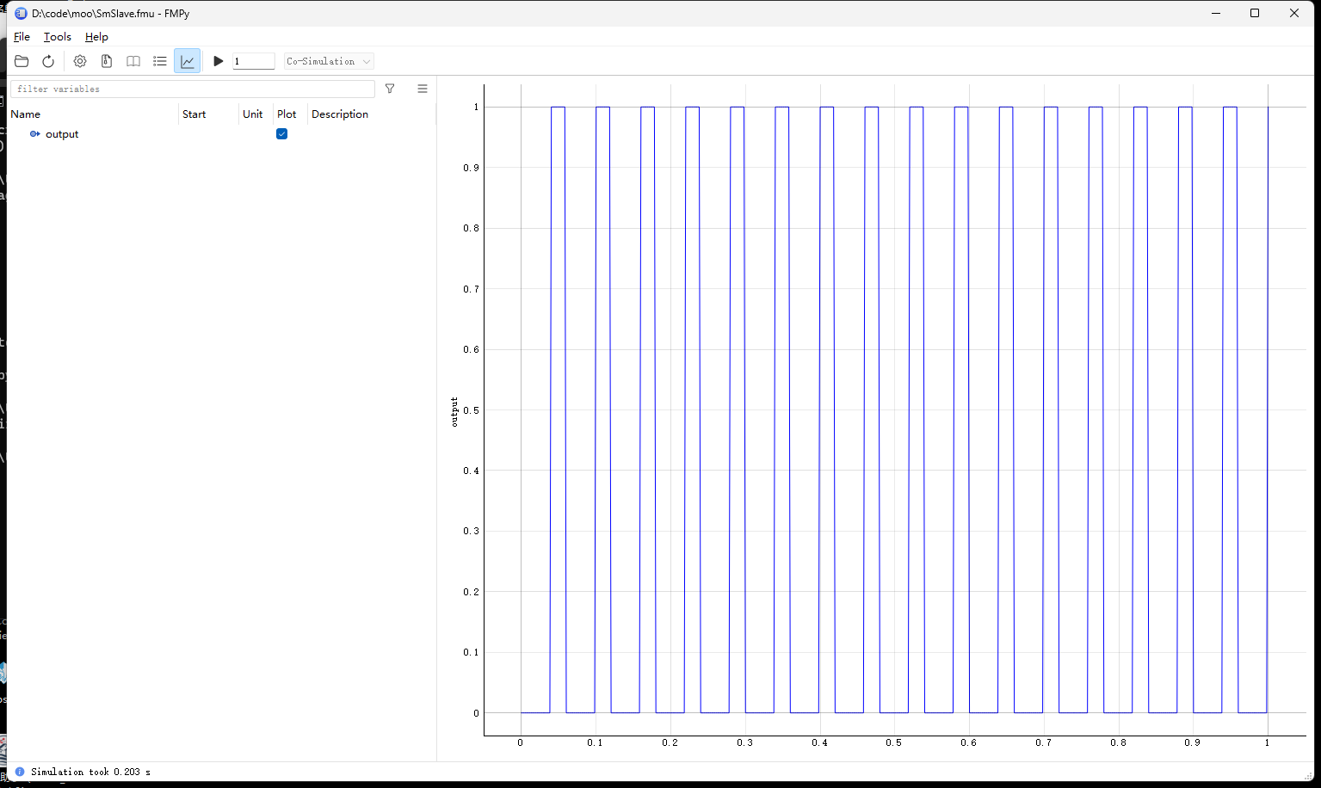Screen dimensions: 1321x788
Task: Click the FMPy app icon in title bar
Action: point(21,13)
